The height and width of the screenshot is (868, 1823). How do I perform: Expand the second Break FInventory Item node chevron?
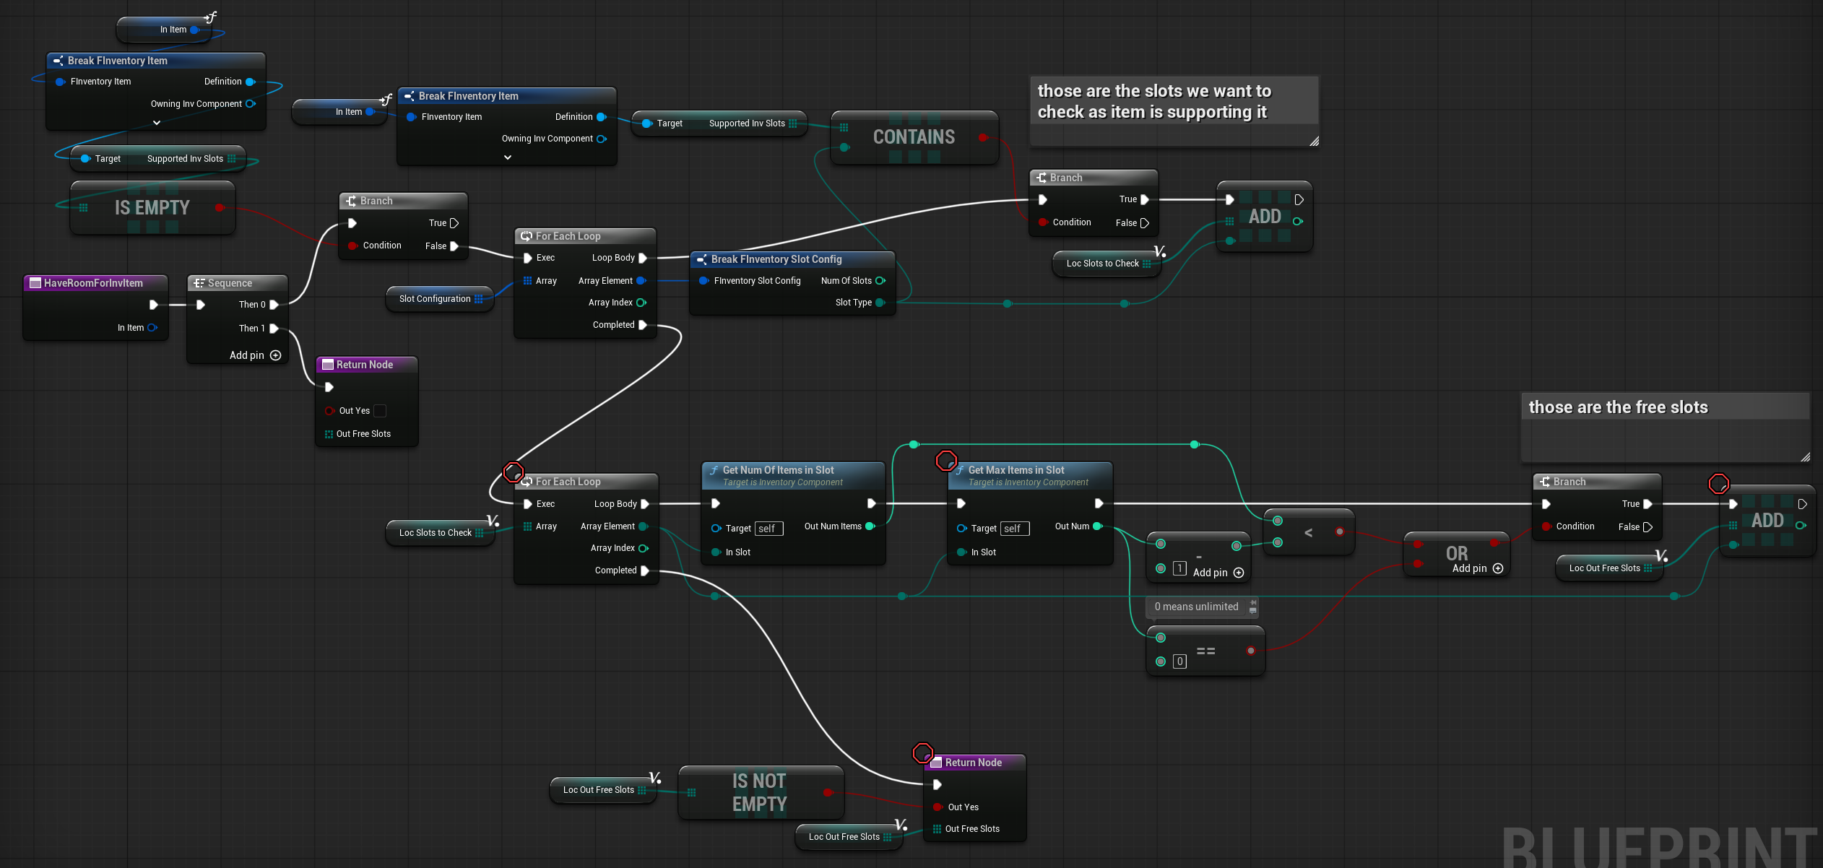point(508,157)
